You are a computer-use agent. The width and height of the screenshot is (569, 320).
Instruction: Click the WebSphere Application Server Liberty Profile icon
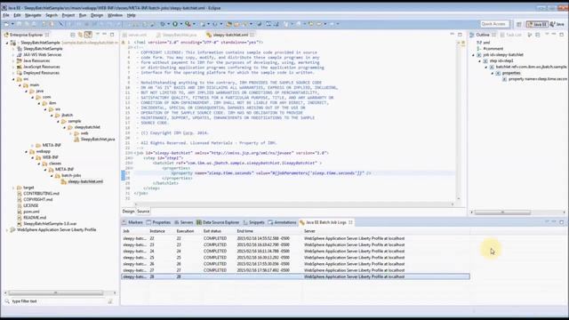point(13,229)
